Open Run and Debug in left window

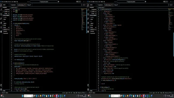click(x=1, y=18)
